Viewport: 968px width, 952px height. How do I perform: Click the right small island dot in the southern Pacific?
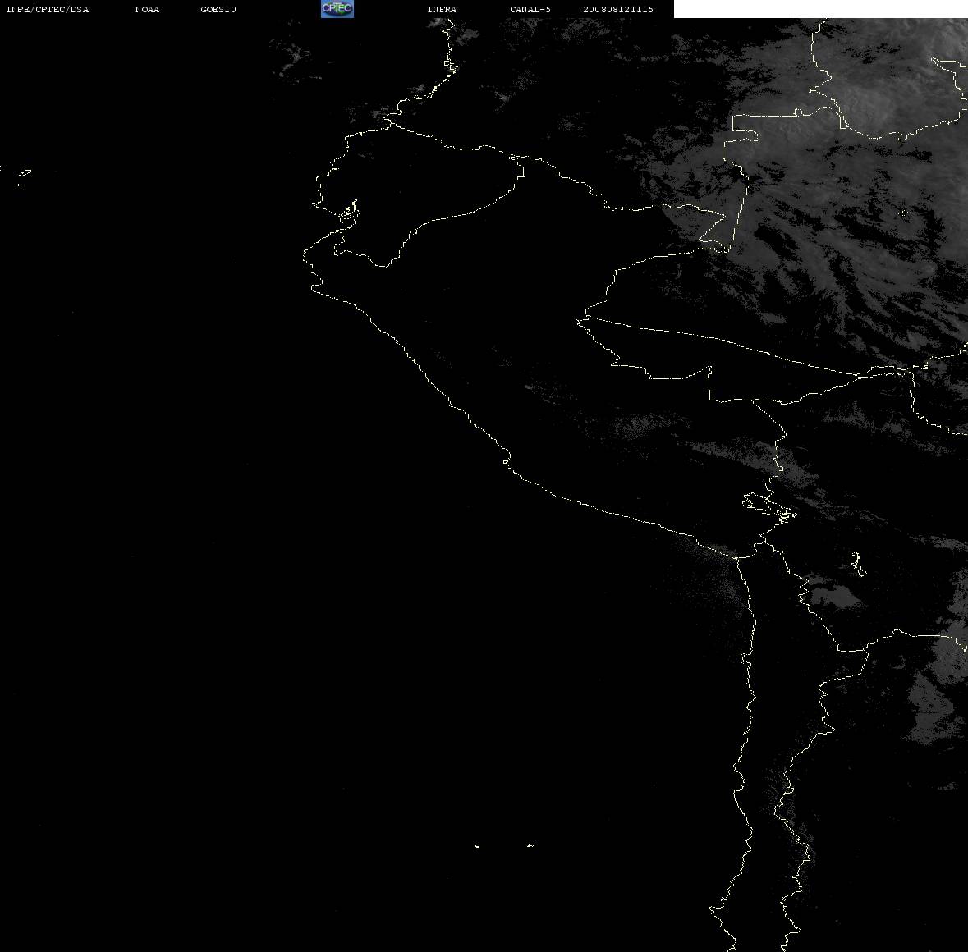tap(530, 845)
